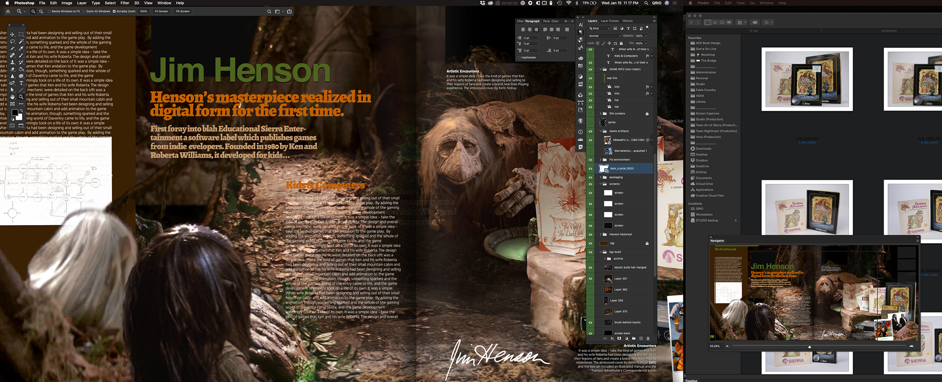Viewport: 942px width, 382px height.
Task: Expand the Henson historical layer group
Action: 600,234
